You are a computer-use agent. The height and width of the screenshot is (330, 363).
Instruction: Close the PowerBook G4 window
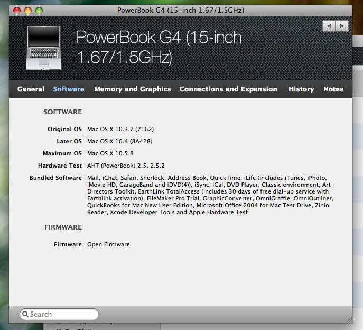(17, 11)
